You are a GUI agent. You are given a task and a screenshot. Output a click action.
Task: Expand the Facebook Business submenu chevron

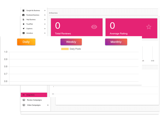click(x=45, y=15)
